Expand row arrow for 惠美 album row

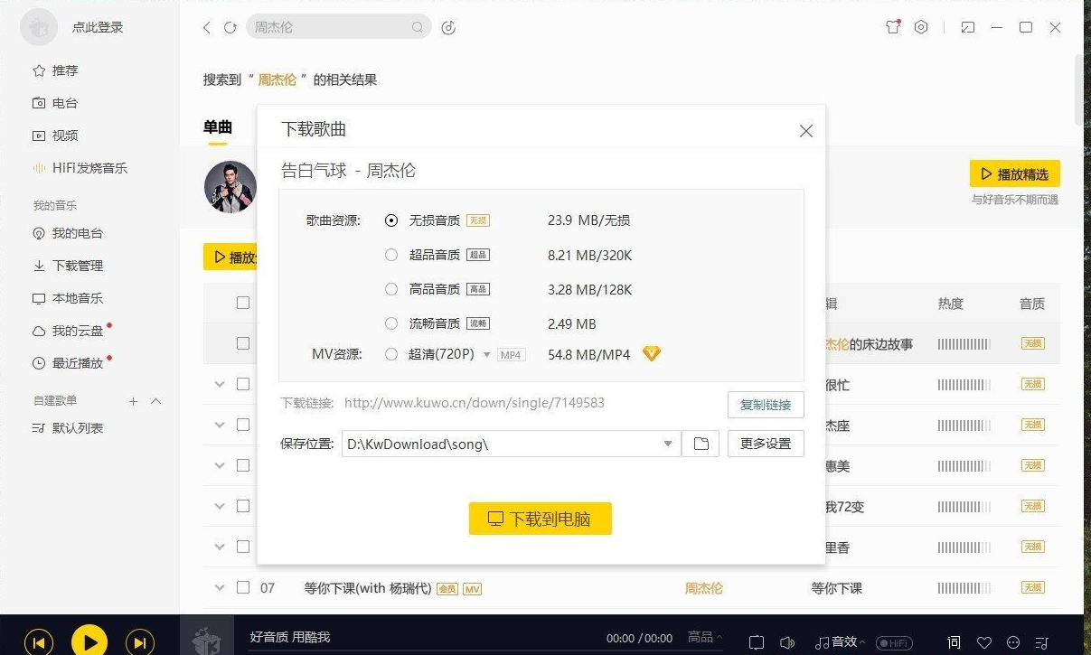(219, 465)
